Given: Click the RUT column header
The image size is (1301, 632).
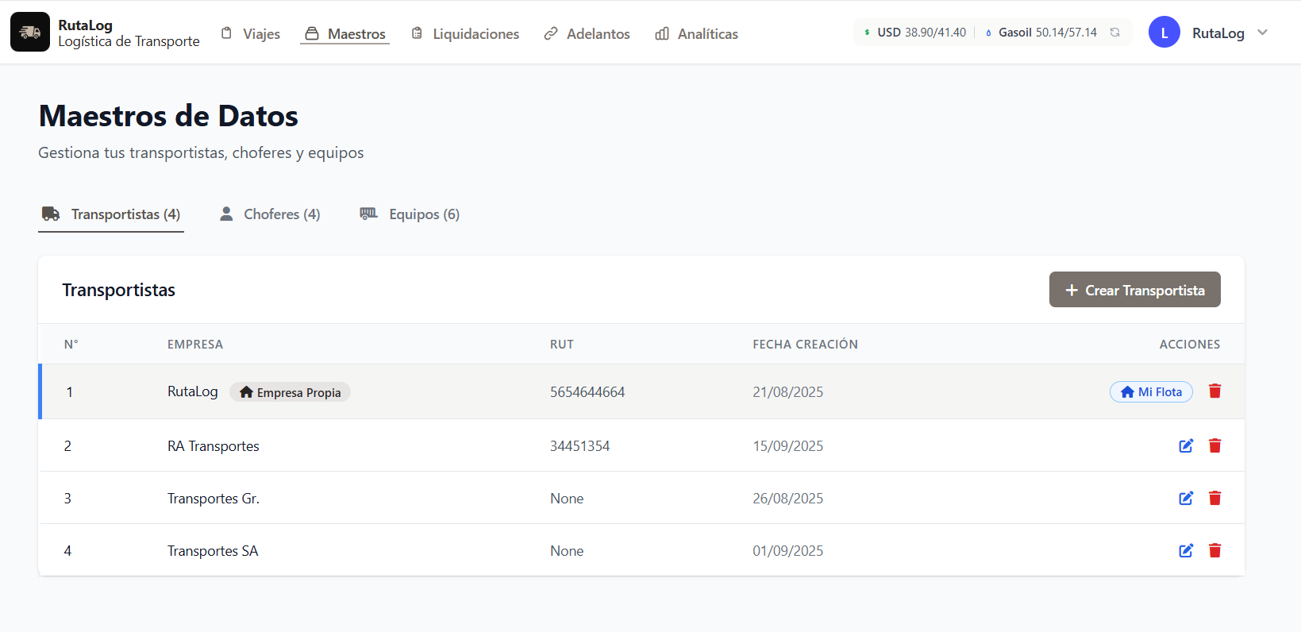Looking at the screenshot, I should 562,345.
